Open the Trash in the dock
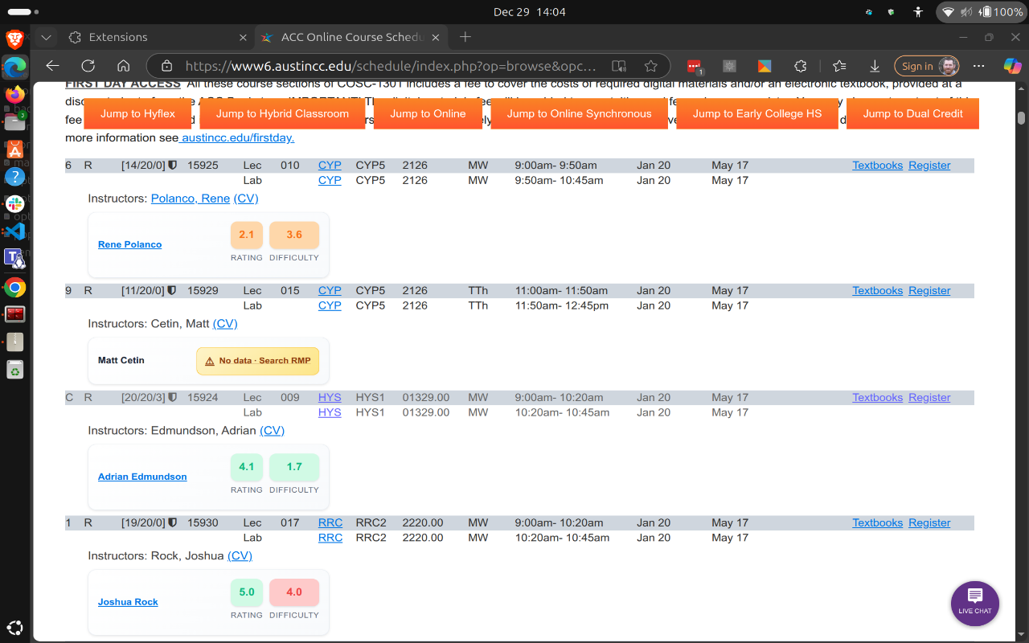The width and height of the screenshot is (1029, 643). [x=14, y=370]
